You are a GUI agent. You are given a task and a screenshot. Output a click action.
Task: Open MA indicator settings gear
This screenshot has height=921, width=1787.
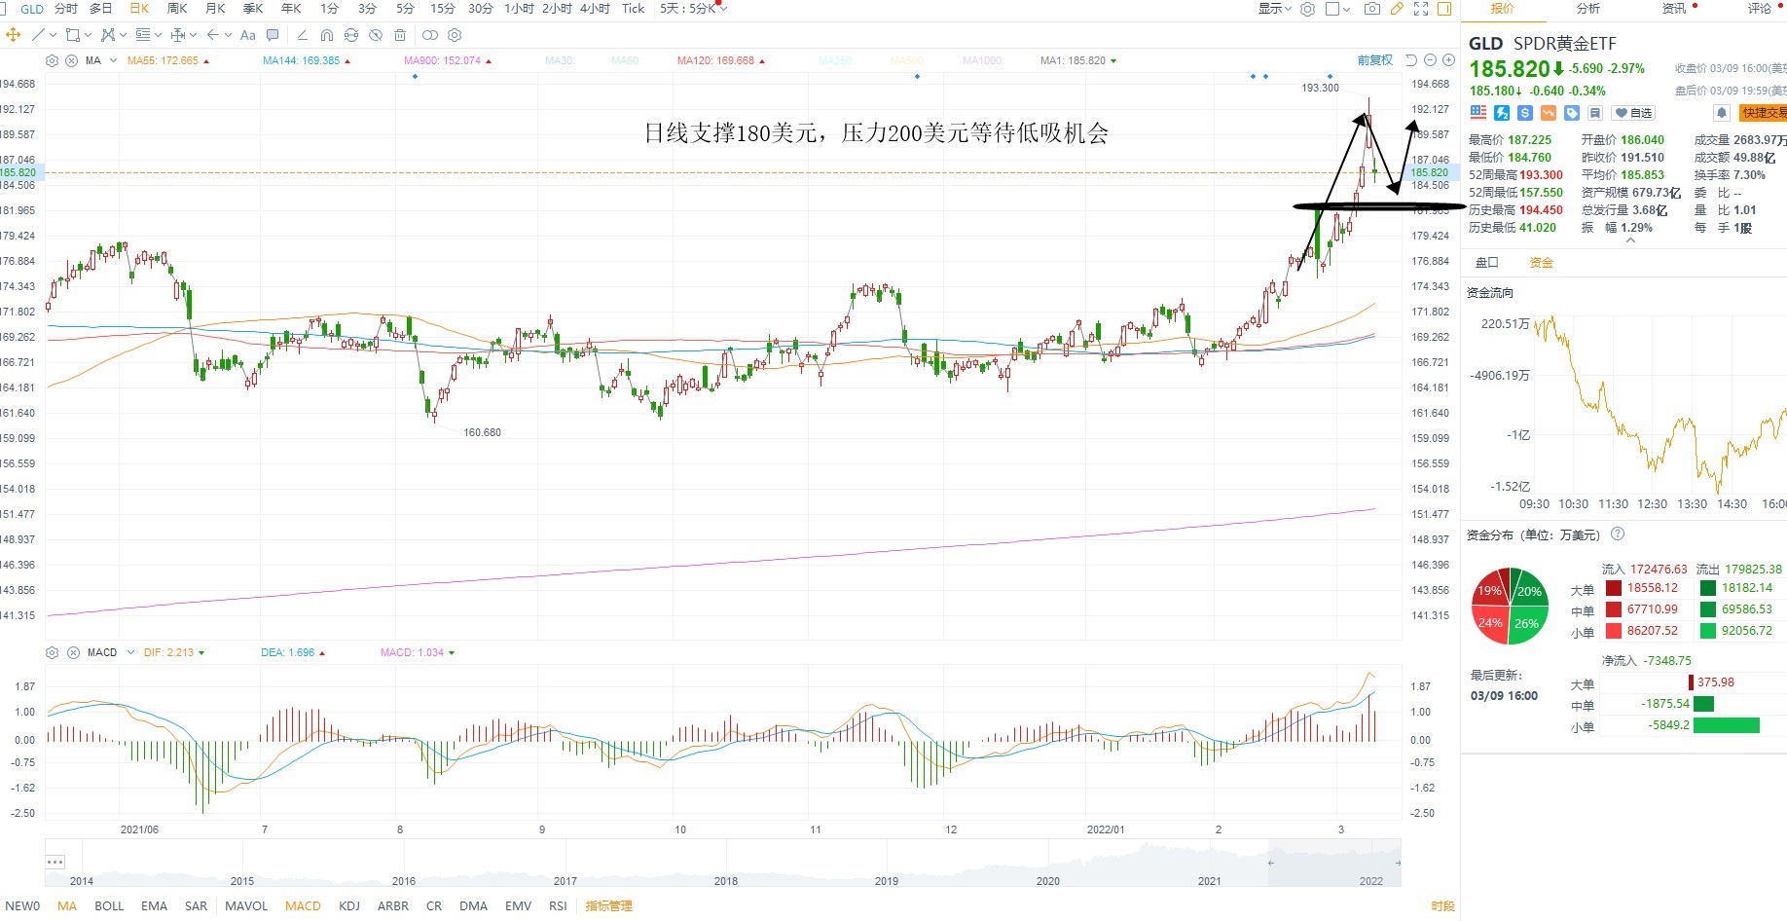click(x=52, y=60)
